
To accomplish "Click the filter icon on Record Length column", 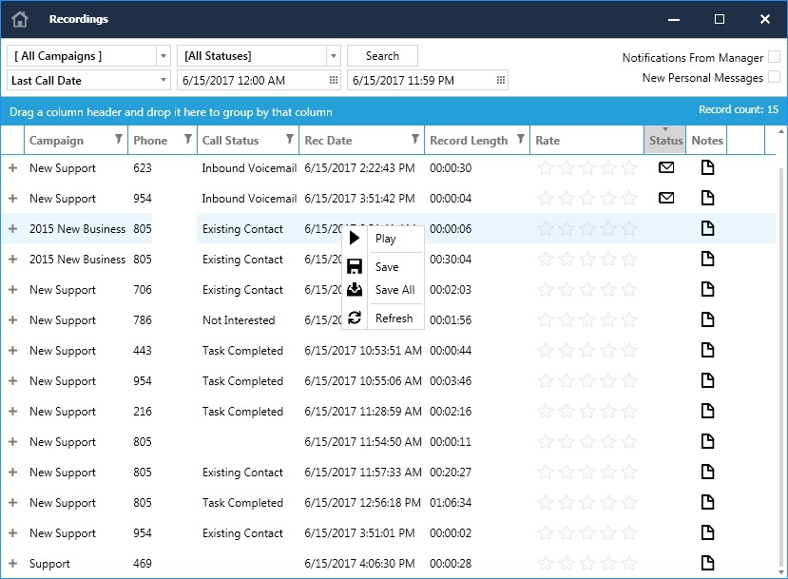I will pos(520,140).
